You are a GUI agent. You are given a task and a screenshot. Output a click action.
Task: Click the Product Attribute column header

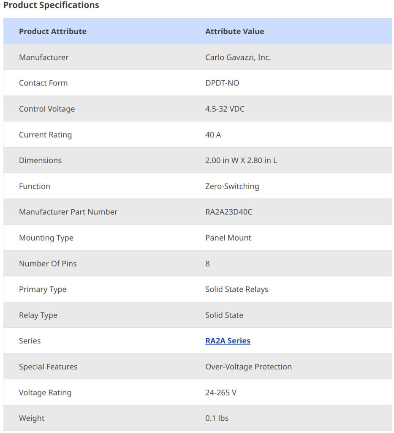(53, 31)
